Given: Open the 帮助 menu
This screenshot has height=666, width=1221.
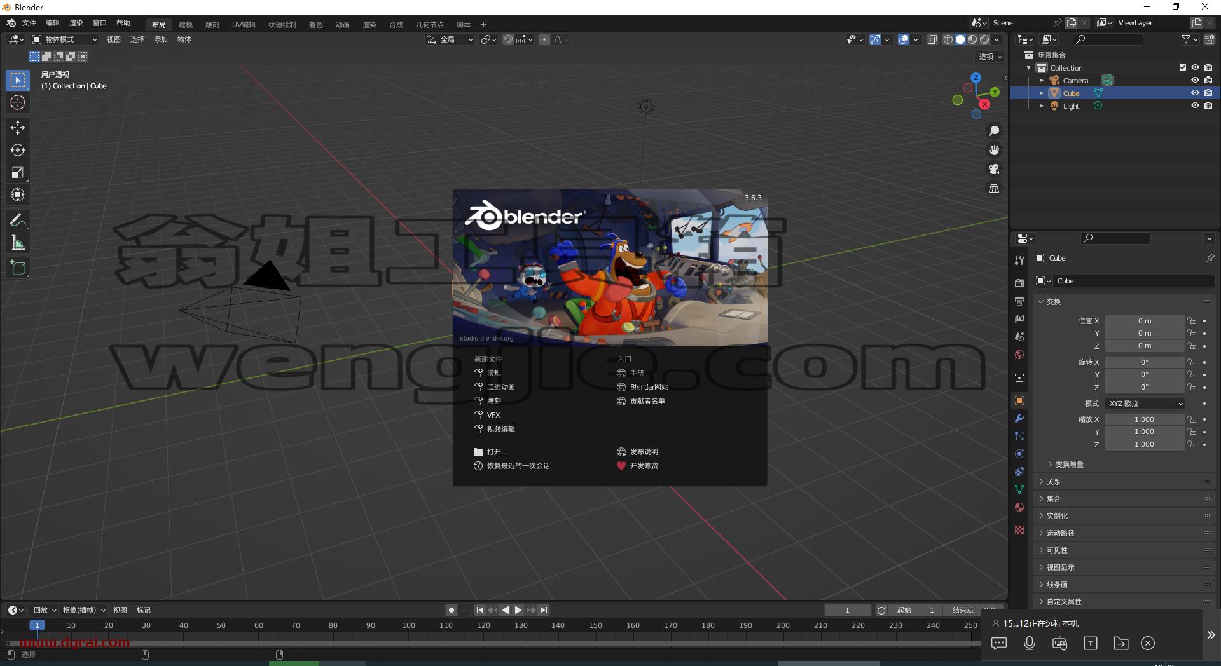Looking at the screenshot, I should [x=123, y=23].
